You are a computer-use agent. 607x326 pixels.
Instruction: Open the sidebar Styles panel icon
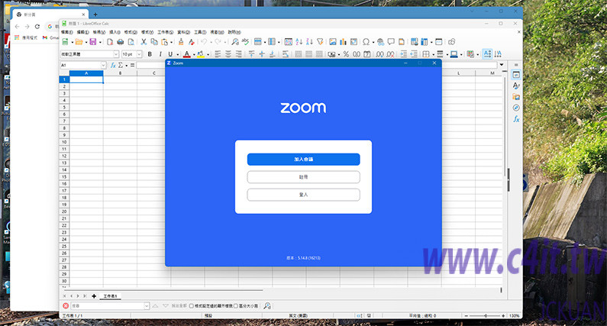tap(516, 86)
